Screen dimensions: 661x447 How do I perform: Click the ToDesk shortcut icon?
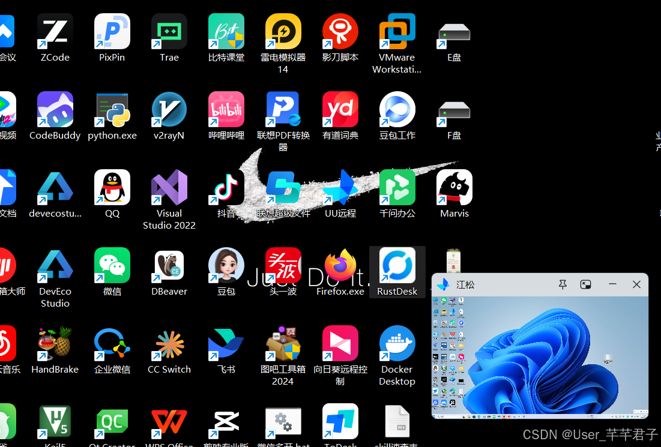click(x=340, y=421)
